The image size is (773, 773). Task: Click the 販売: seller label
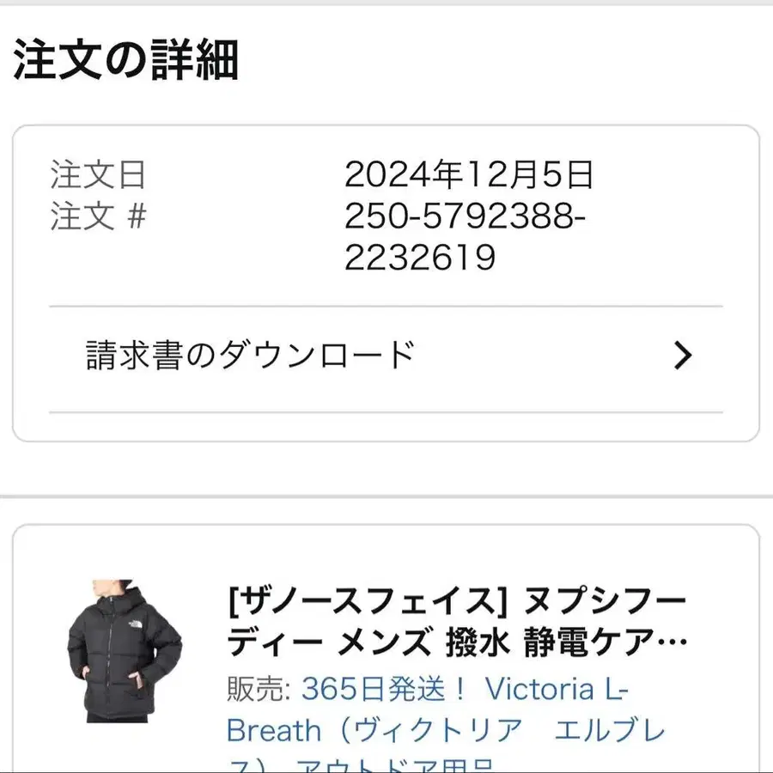pyautogui.click(x=259, y=688)
